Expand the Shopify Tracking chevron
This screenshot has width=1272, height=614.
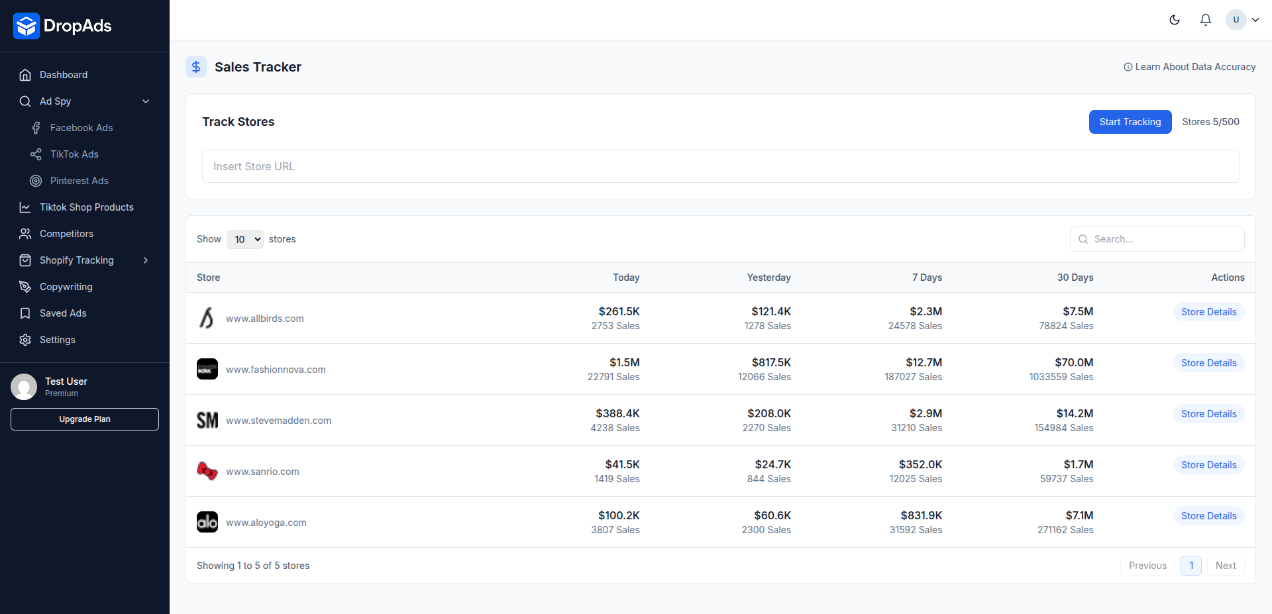click(146, 260)
